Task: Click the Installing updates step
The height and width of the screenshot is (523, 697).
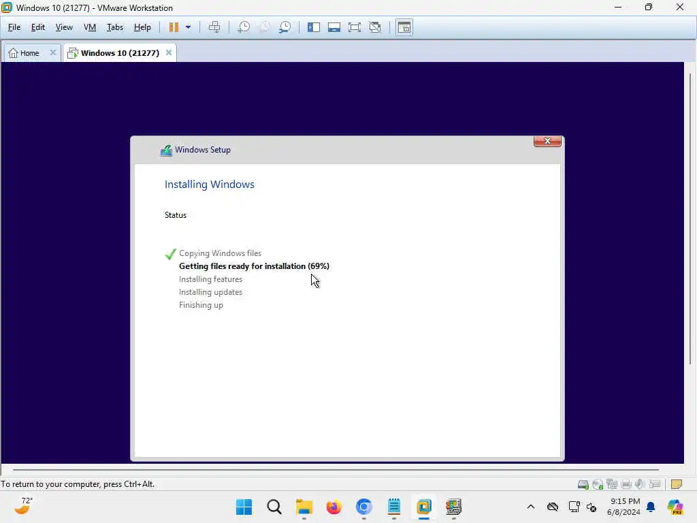Action: [210, 292]
